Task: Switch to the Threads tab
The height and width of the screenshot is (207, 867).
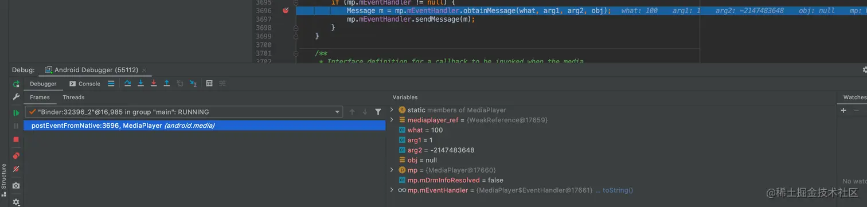Action: pos(73,97)
